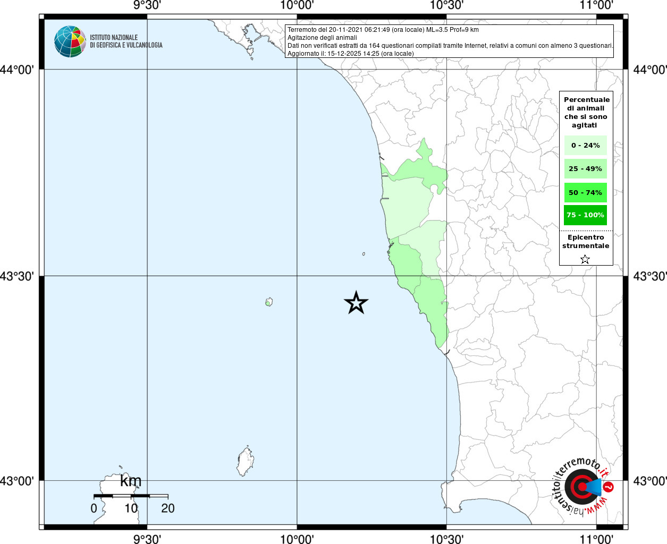667x544 pixels.
Task: Click the bottom 11°00' longitude label
Action: coord(596,539)
